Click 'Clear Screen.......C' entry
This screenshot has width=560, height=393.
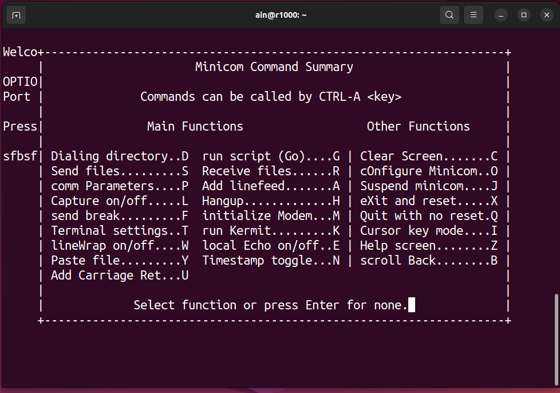429,156
